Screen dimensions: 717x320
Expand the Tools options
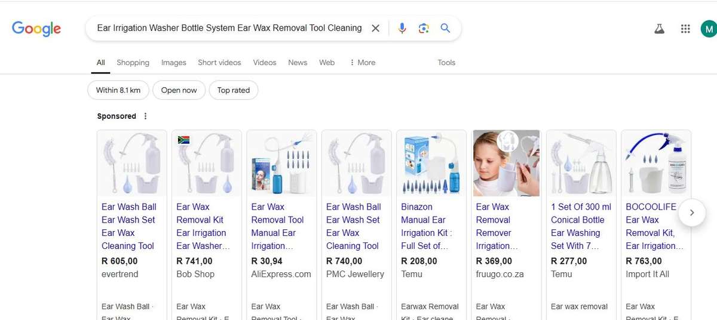[446, 63]
